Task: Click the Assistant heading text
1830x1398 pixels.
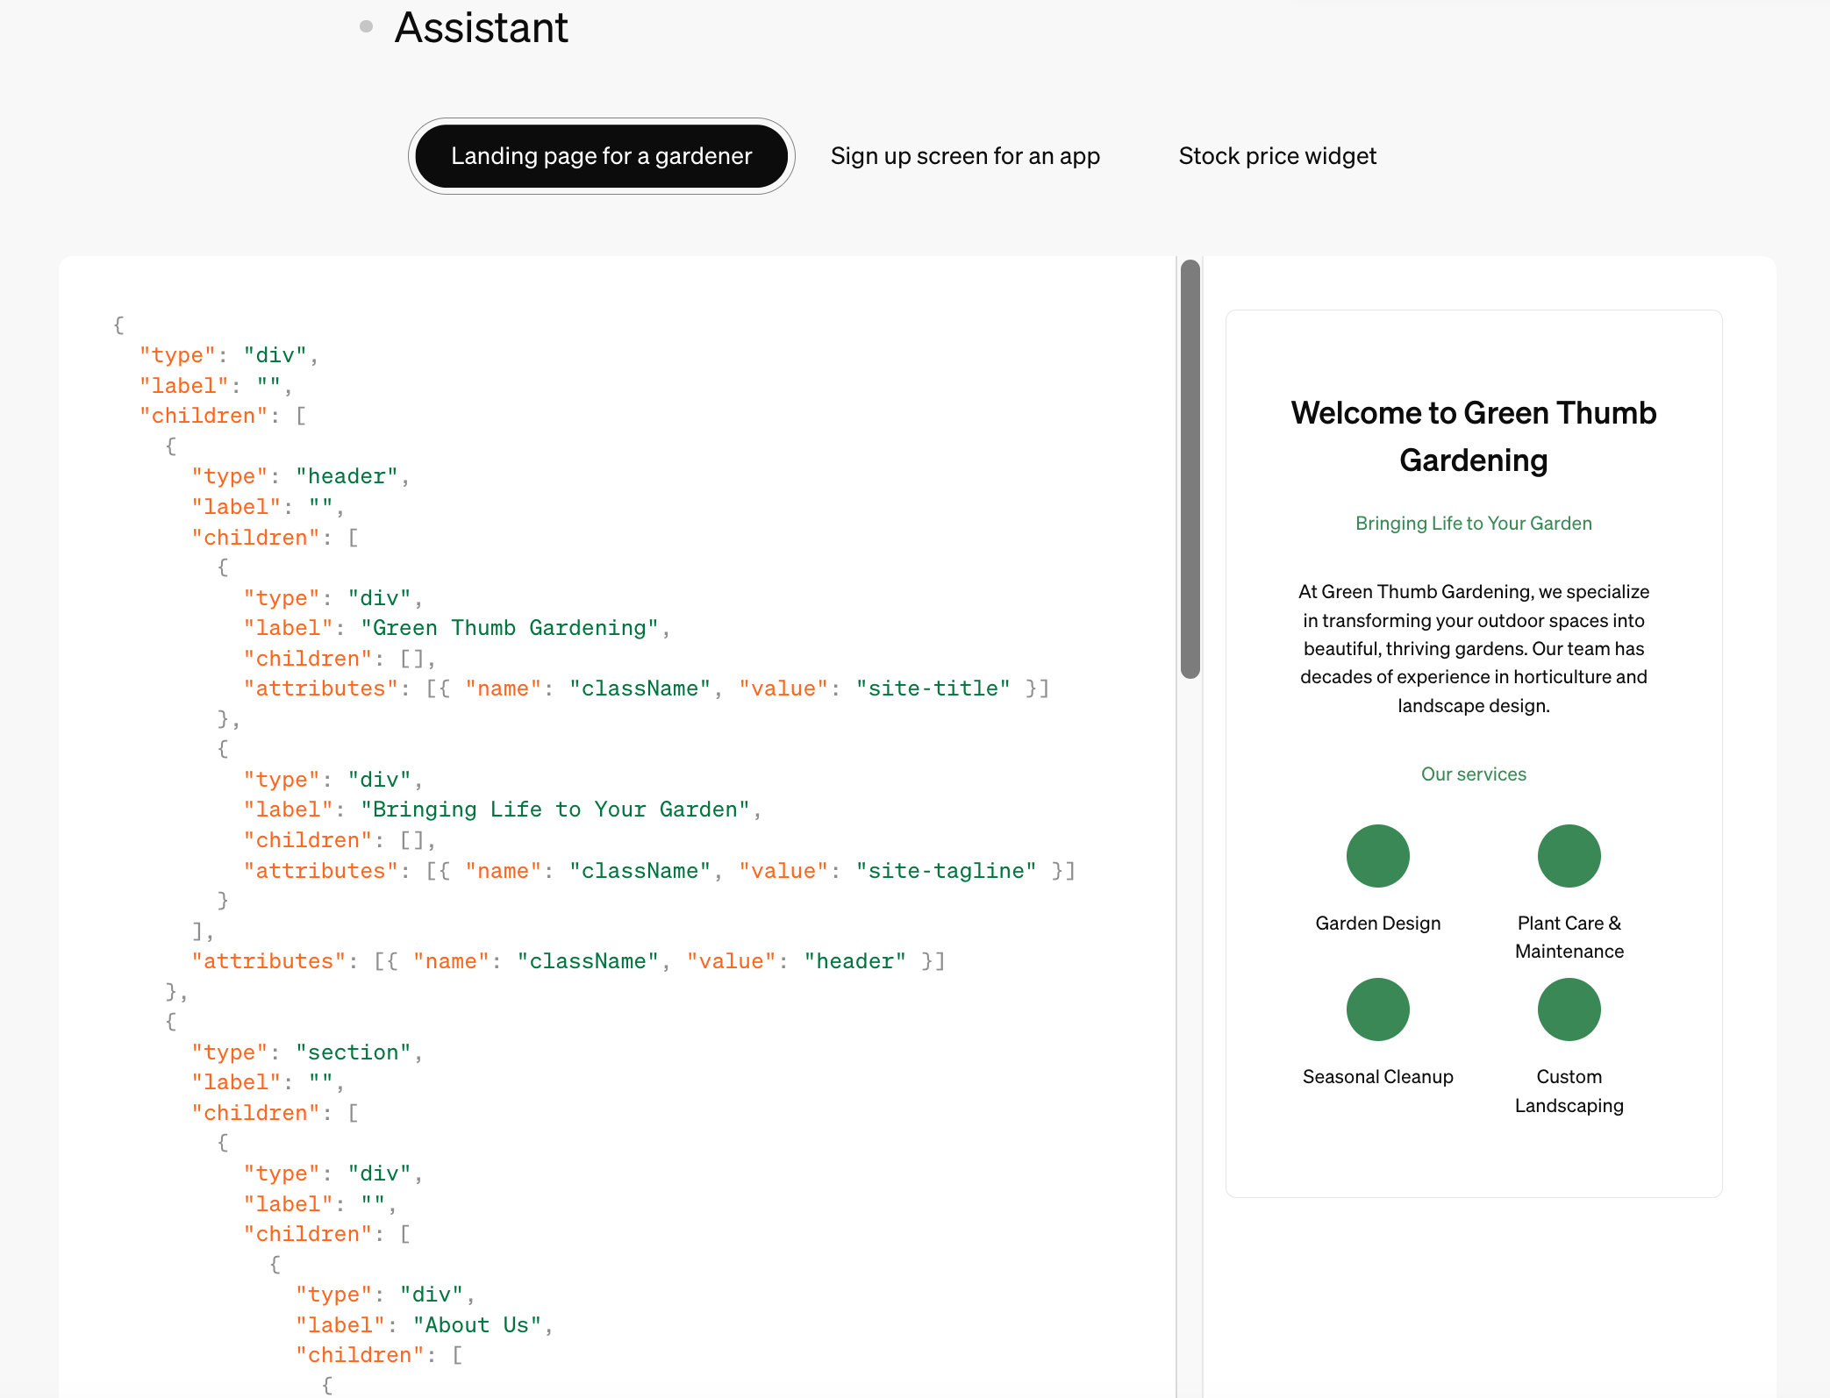Action: pyautogui.click(x=481, y=27)
